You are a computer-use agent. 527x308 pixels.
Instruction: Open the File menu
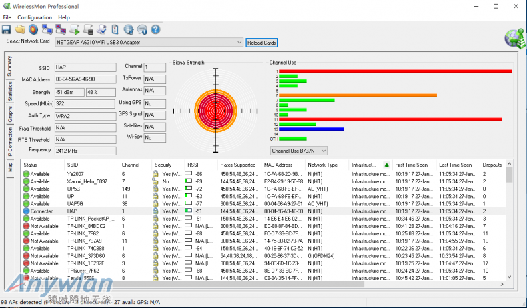[7, 17]
